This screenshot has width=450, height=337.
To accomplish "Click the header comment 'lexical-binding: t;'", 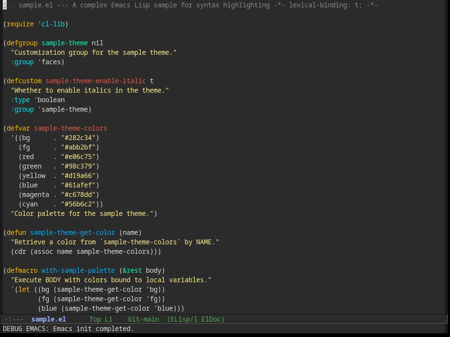I will 326,5.
